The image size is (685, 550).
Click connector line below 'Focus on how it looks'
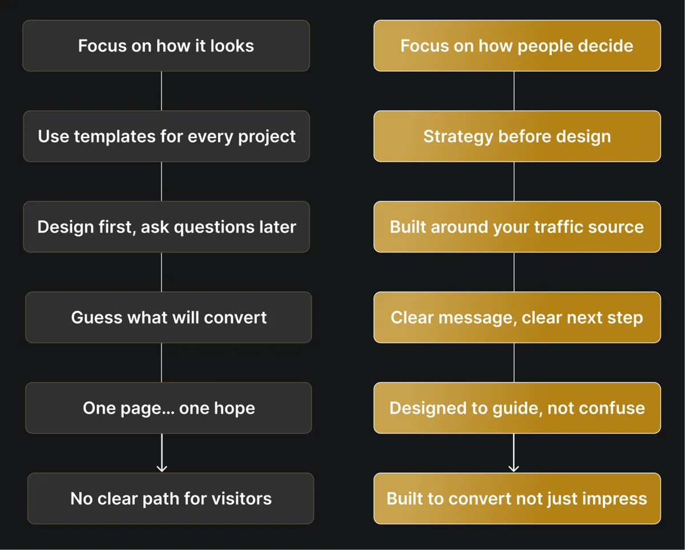coord(162,91)
